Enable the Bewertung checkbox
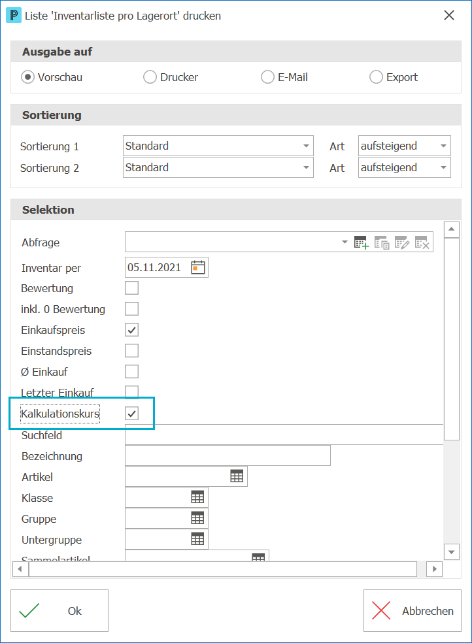472x643 pixels. click(x=131, y=288)
